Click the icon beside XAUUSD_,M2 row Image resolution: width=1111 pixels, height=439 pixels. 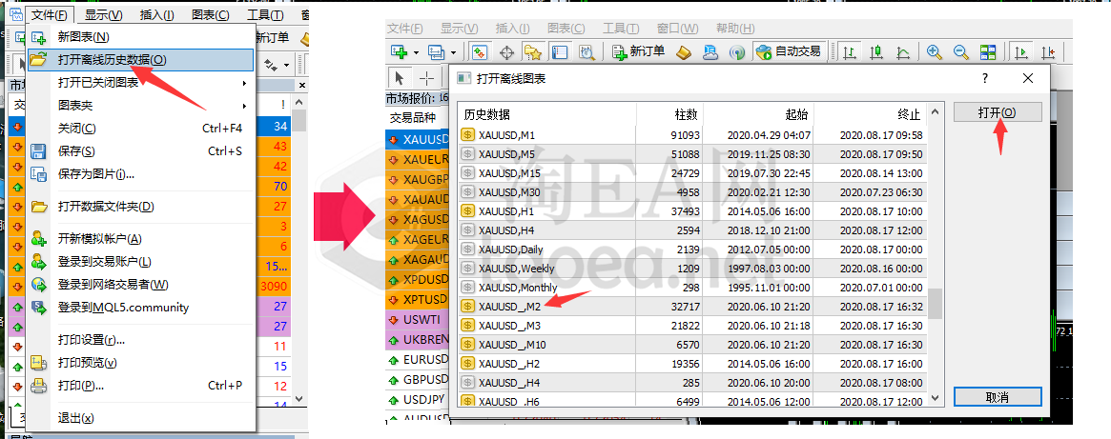468,307
